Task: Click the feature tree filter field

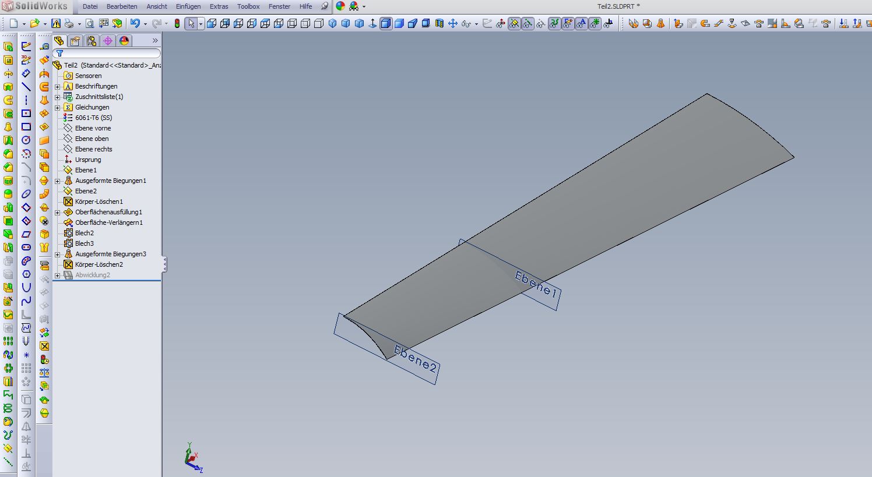Action: coord(107,54)
